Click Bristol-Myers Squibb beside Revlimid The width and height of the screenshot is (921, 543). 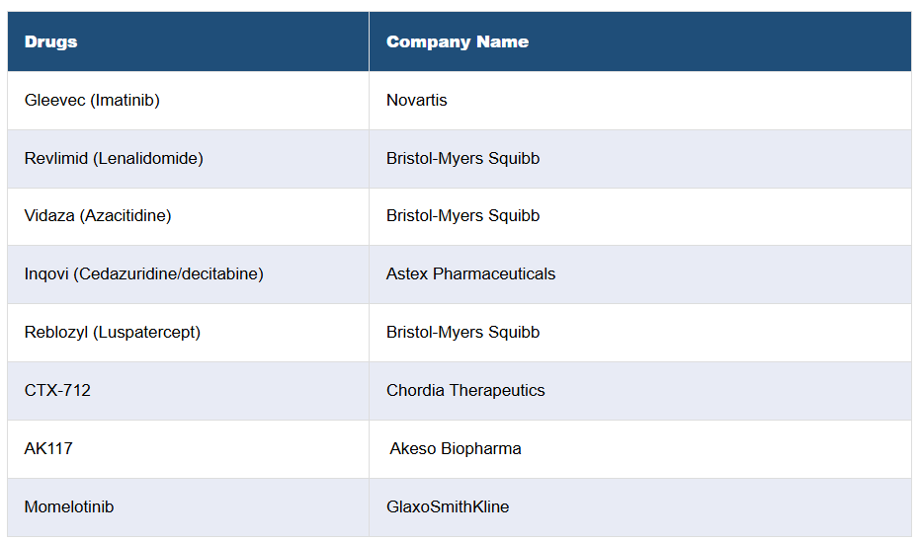[462, 158]
